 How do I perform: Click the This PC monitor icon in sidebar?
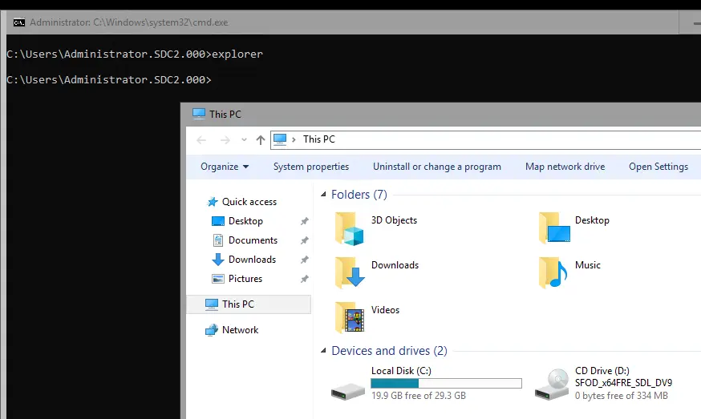(212, 304)
